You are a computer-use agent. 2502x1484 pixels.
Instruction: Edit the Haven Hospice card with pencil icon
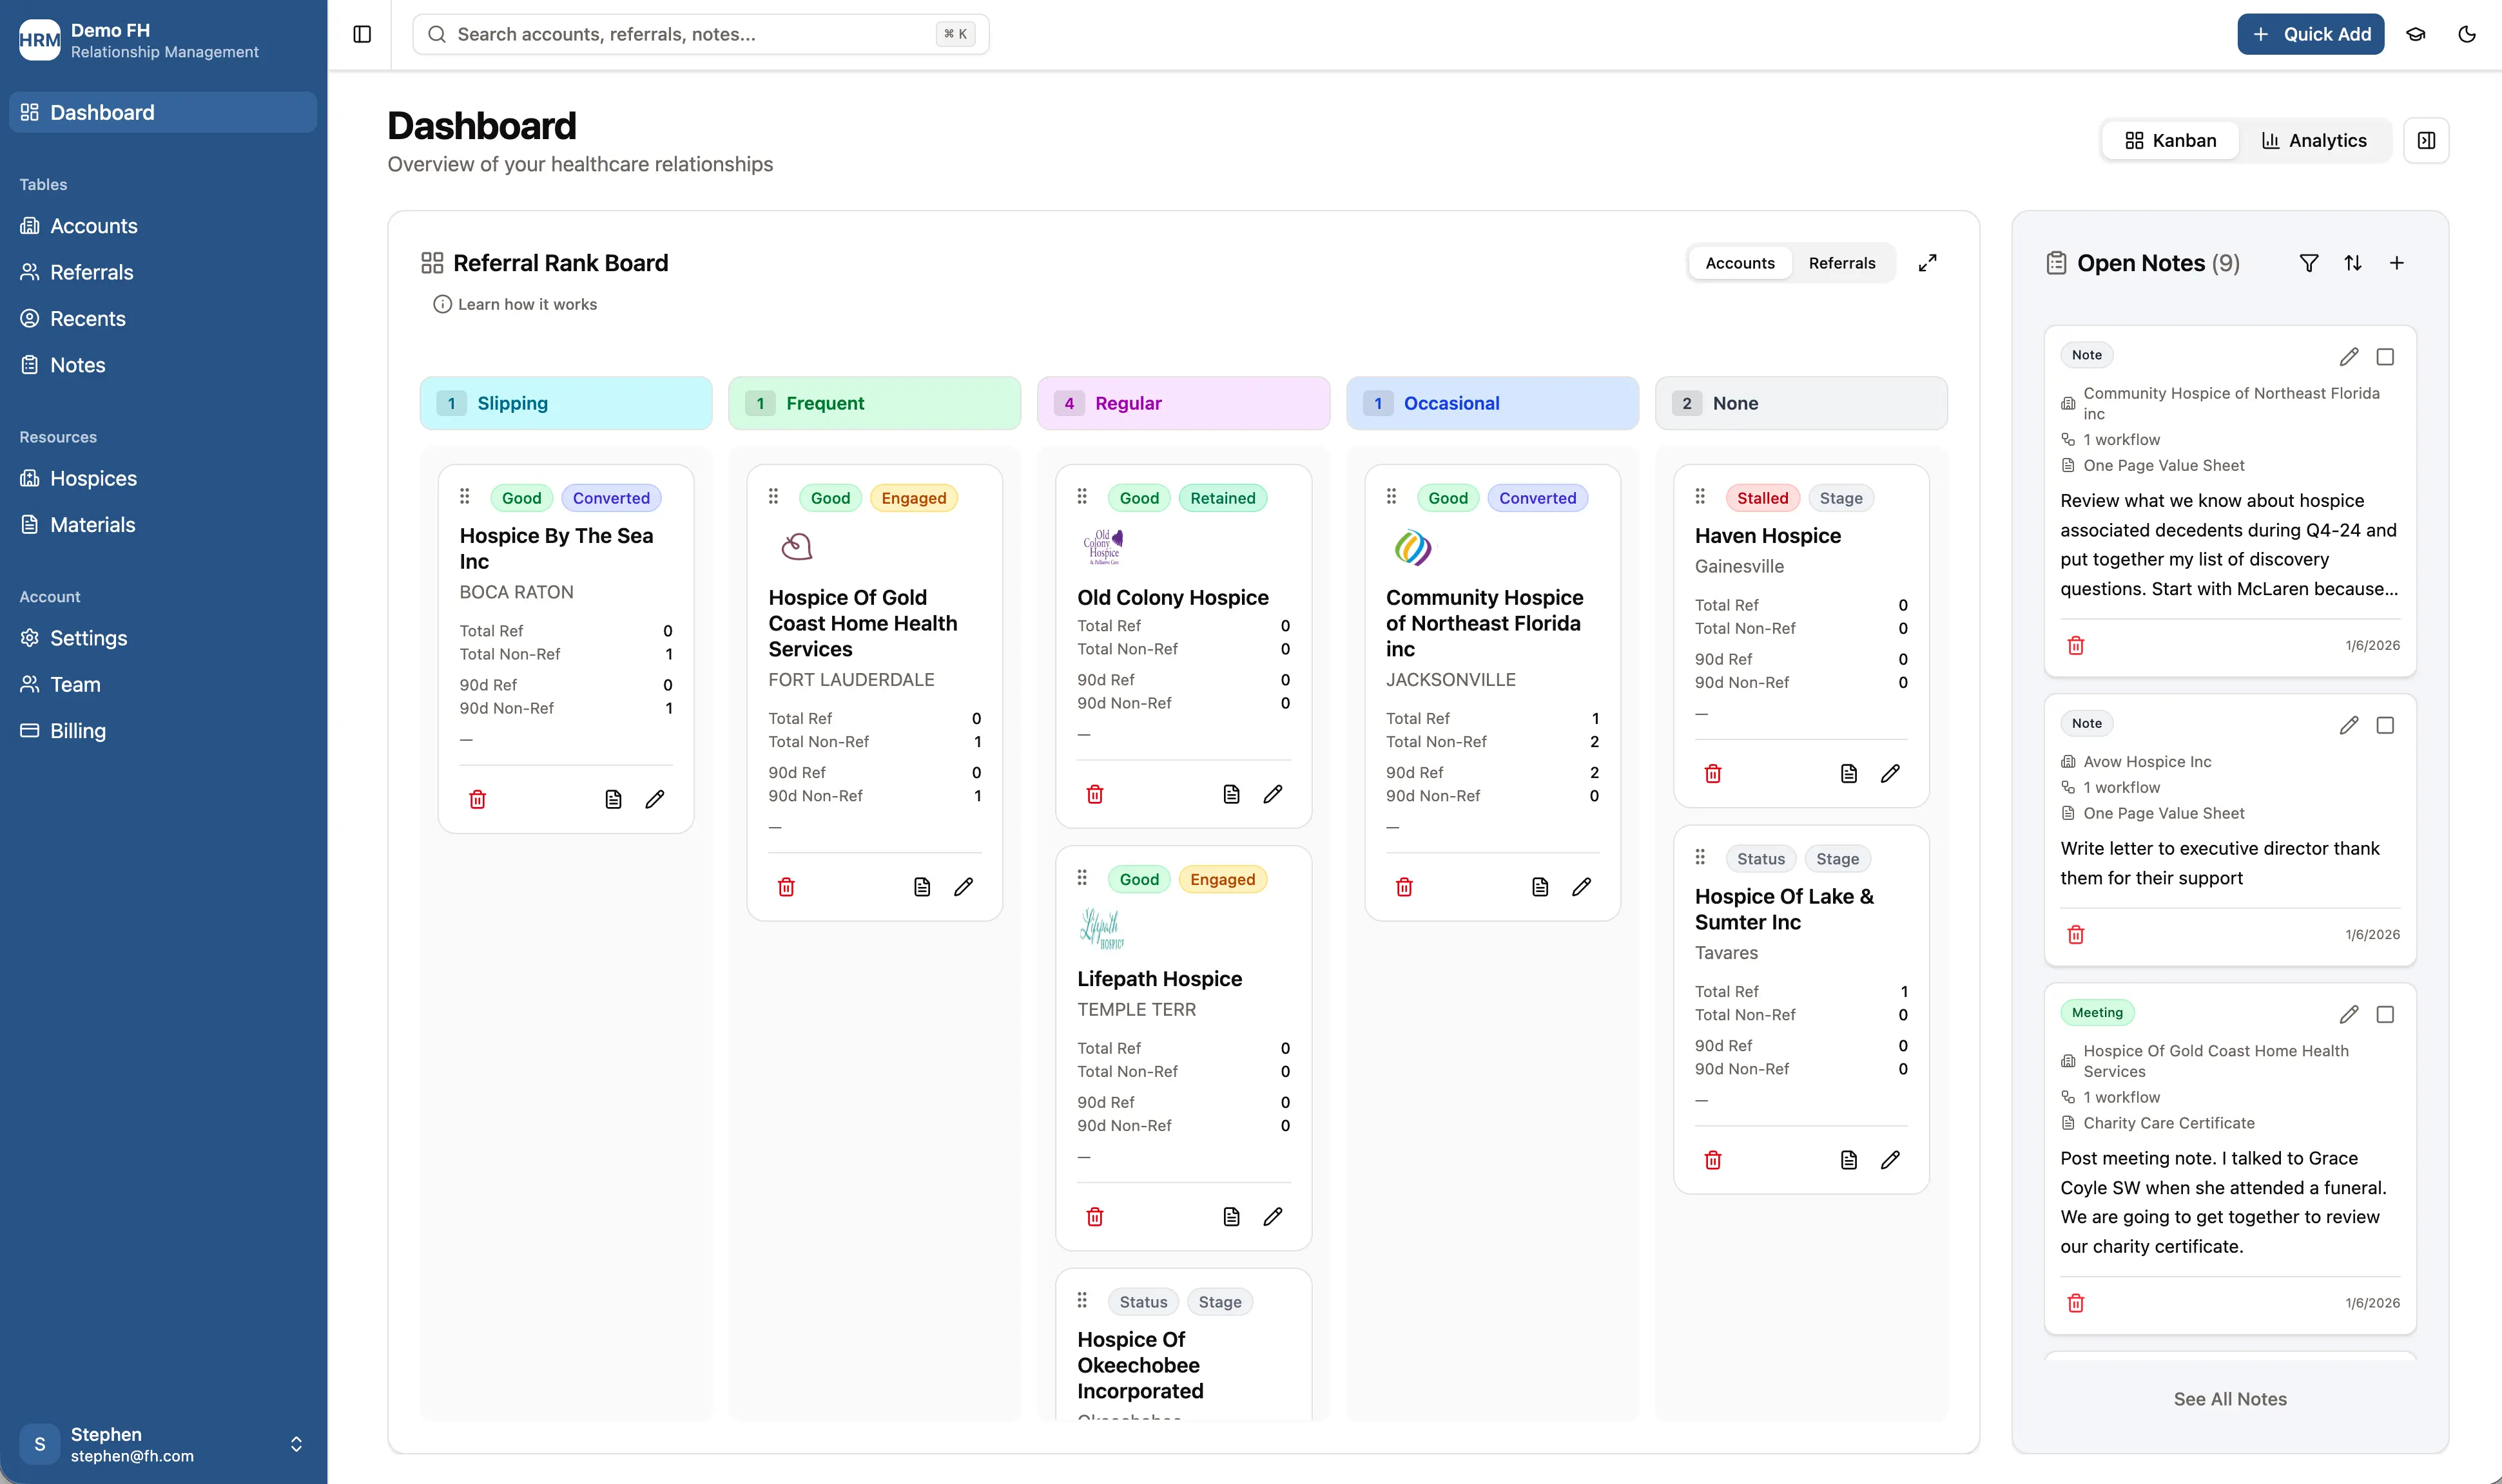point(1890,773)
